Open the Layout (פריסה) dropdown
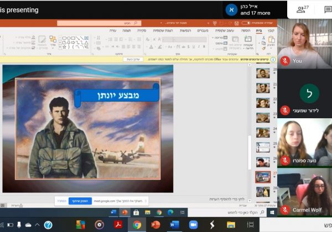 [x=220, y=38]
